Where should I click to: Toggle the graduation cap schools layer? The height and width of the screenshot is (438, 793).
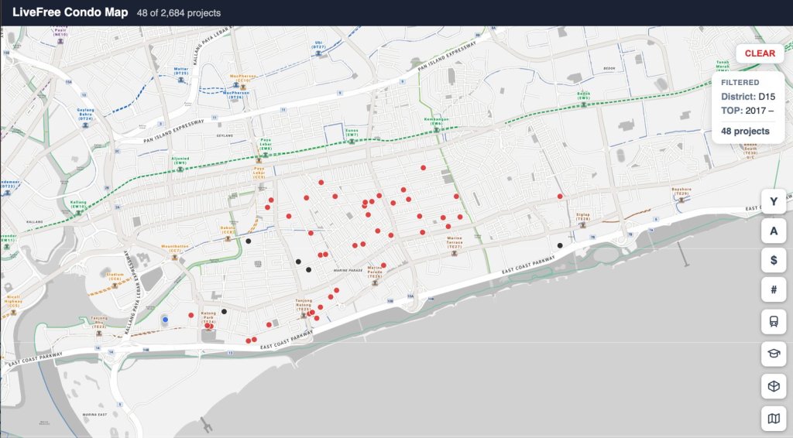click(774, 353)
